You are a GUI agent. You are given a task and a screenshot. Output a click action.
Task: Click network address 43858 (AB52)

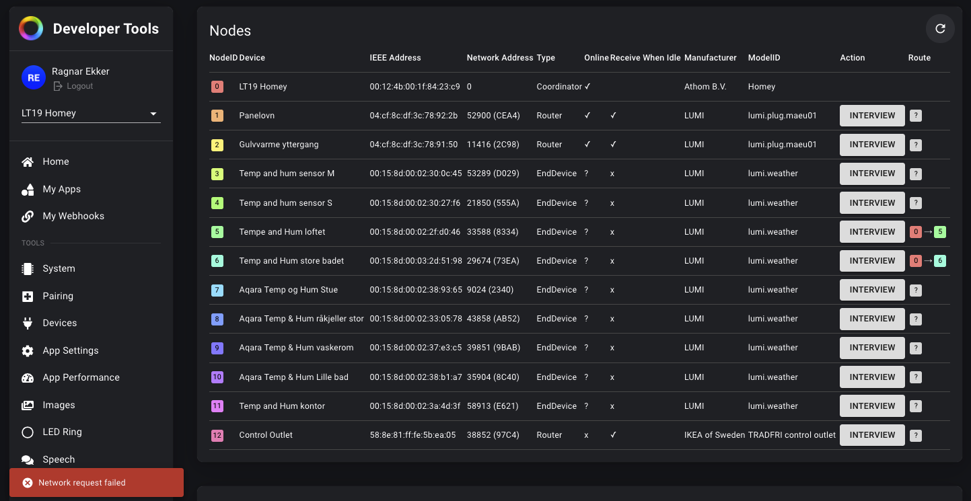[494, 319]
